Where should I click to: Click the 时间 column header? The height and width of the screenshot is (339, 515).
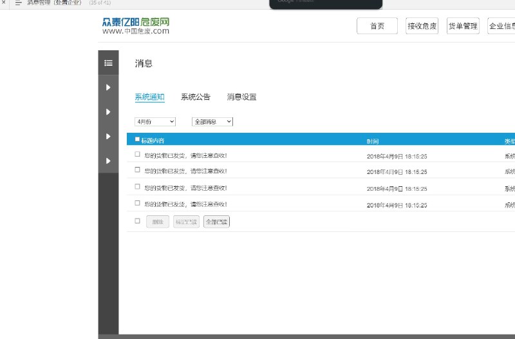(x=373, y=141)
